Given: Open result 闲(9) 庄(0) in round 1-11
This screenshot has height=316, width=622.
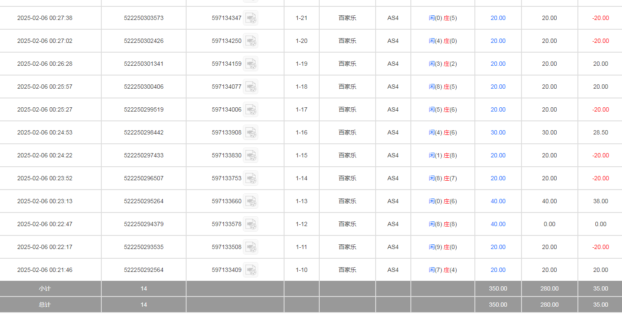Looking at the screenshot, I should tap(443, 247).
